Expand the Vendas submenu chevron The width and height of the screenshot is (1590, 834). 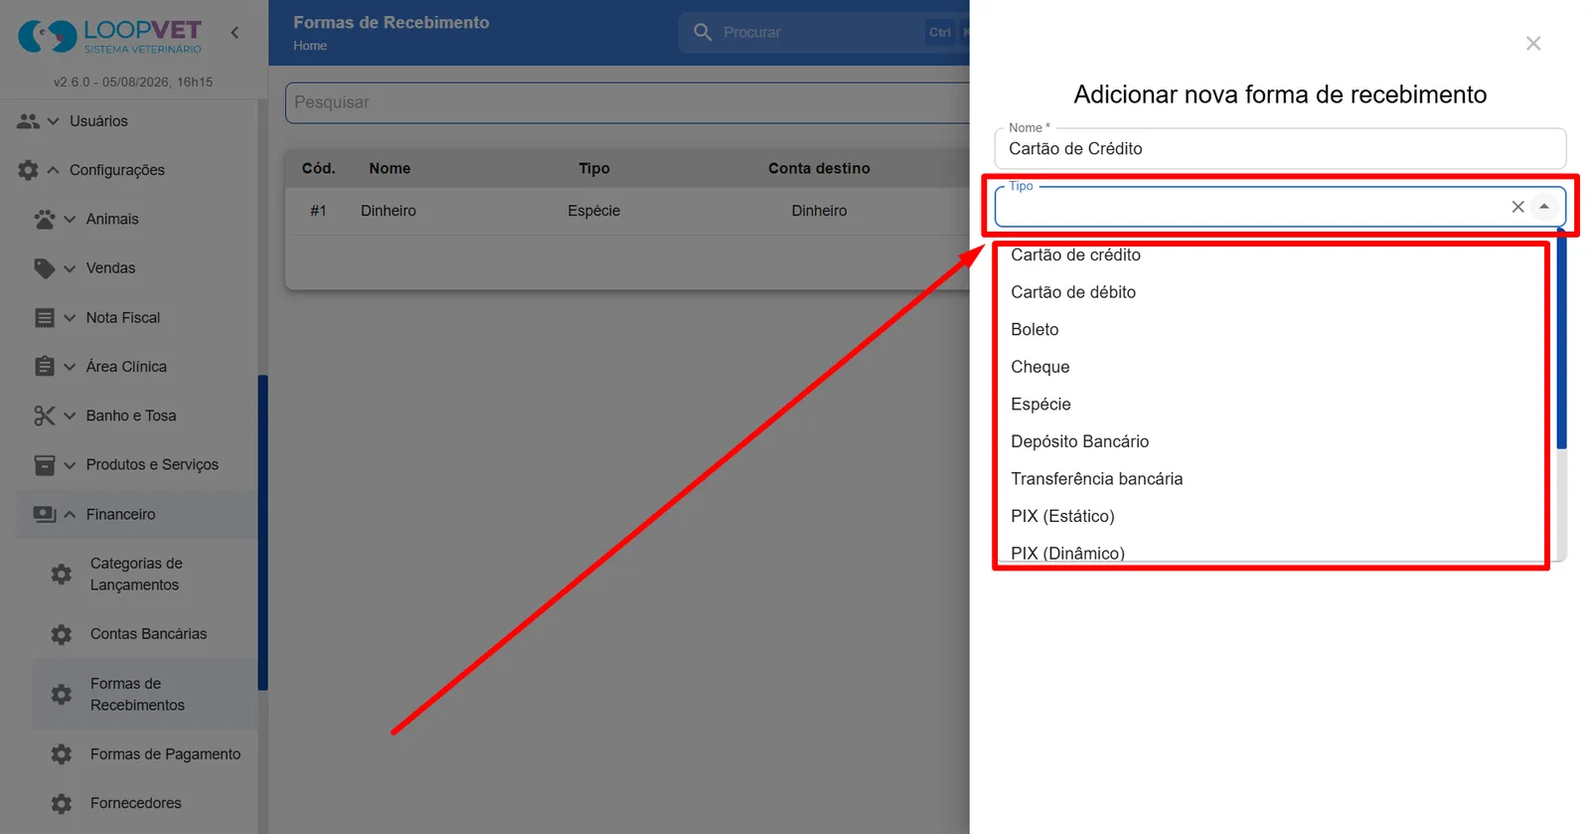(70, 268)
